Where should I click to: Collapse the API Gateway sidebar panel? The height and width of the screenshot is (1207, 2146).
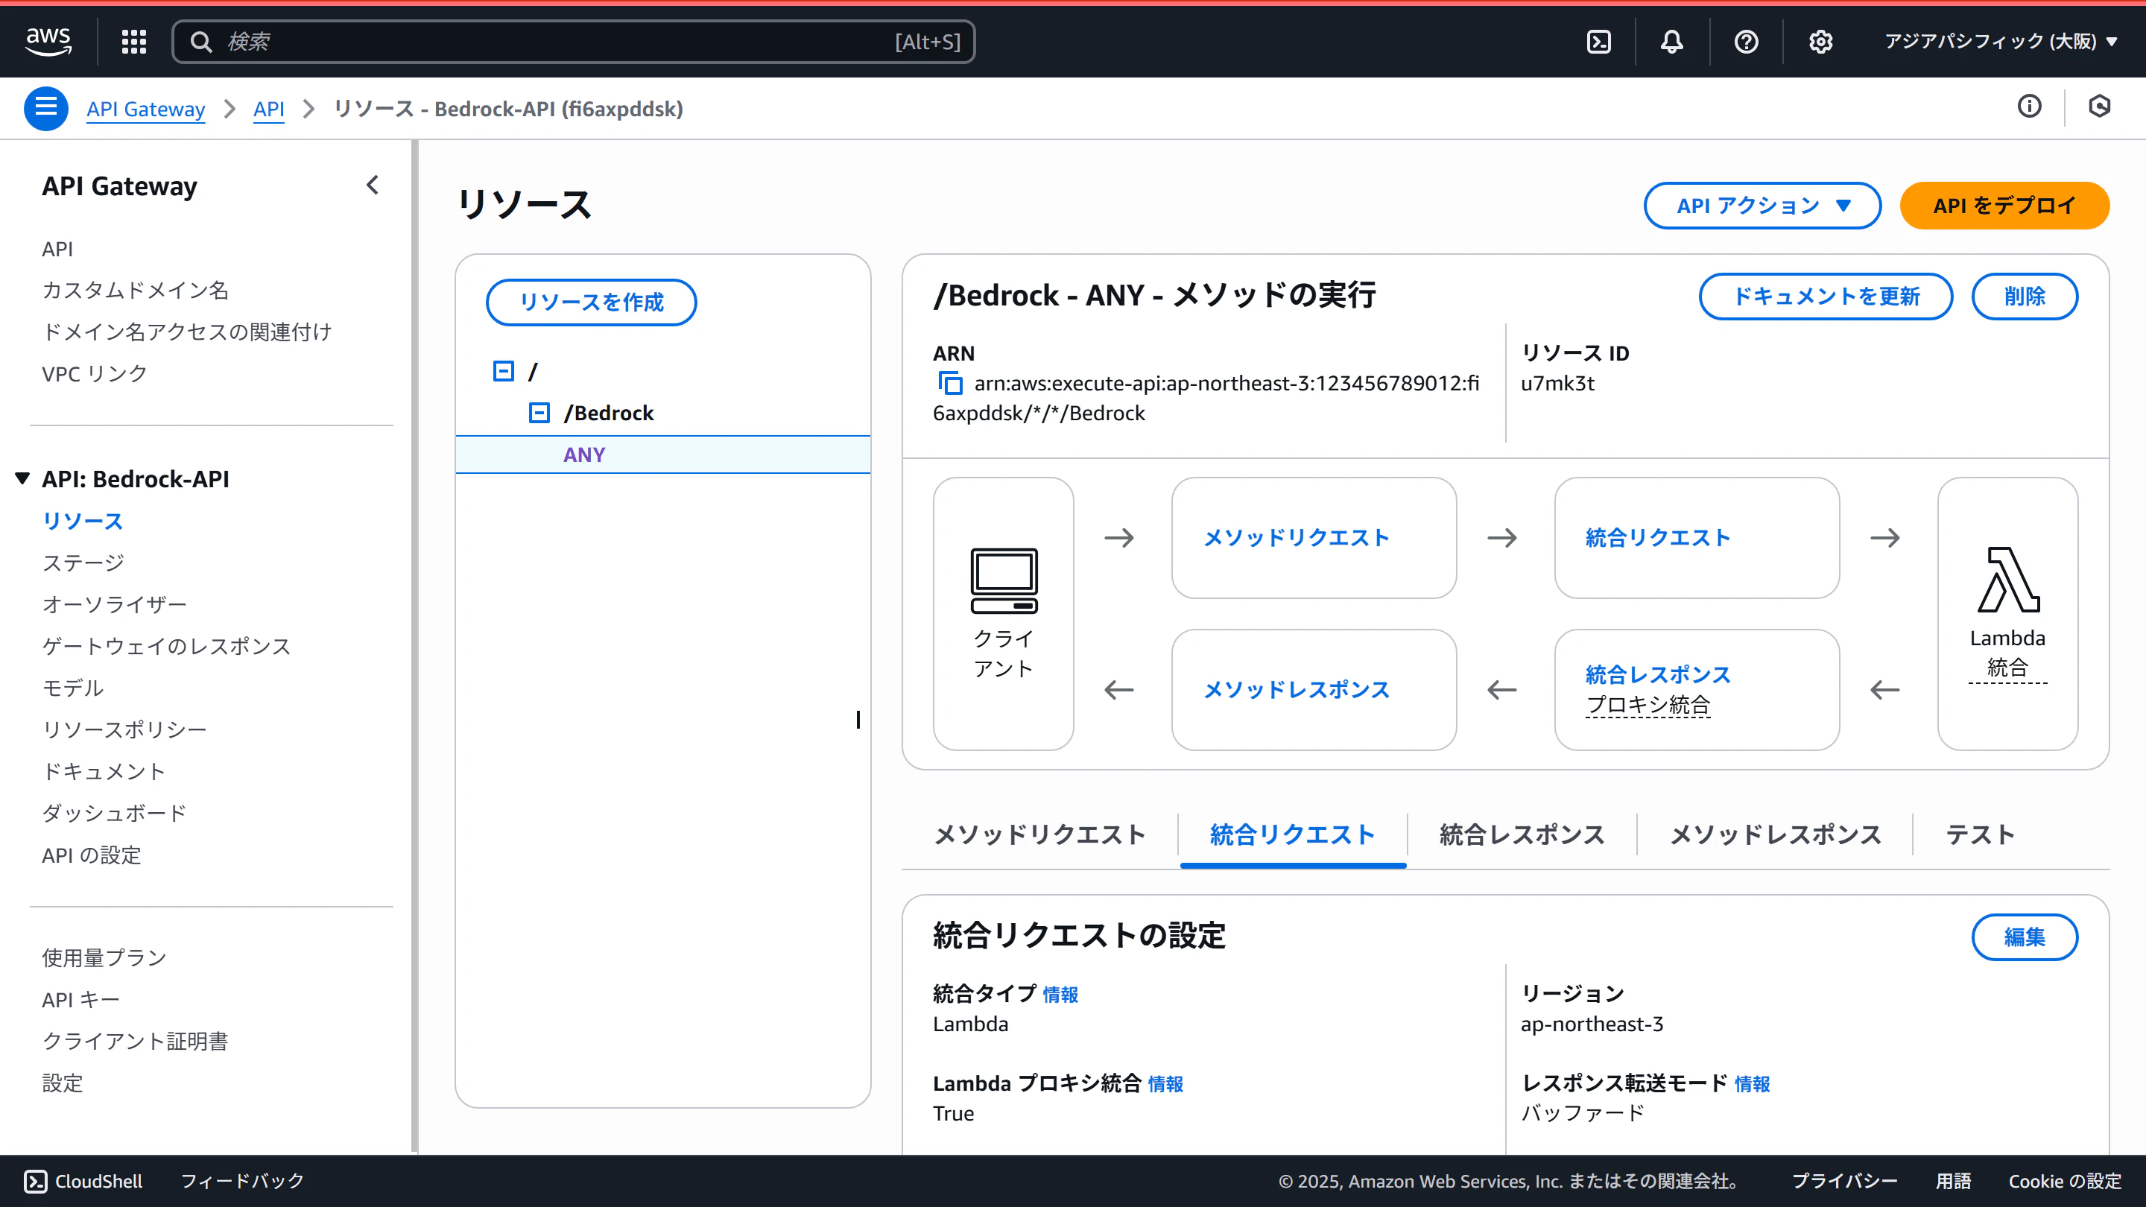pyautogui.click(x=373, y=185)
